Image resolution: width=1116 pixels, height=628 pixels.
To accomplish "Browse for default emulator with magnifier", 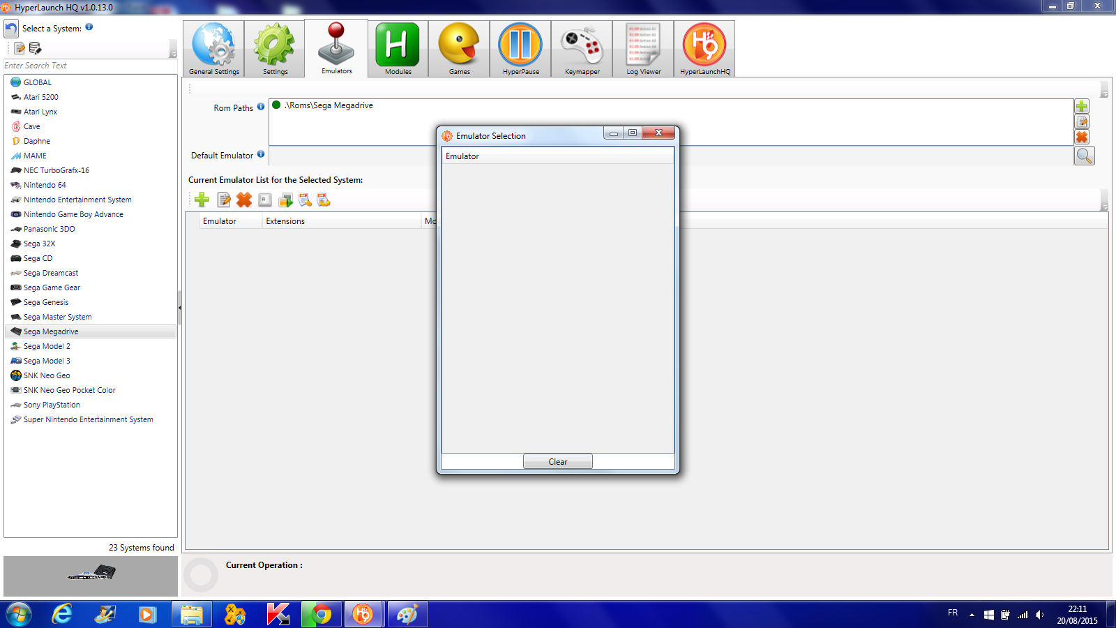I will [x=1084, y=156].
